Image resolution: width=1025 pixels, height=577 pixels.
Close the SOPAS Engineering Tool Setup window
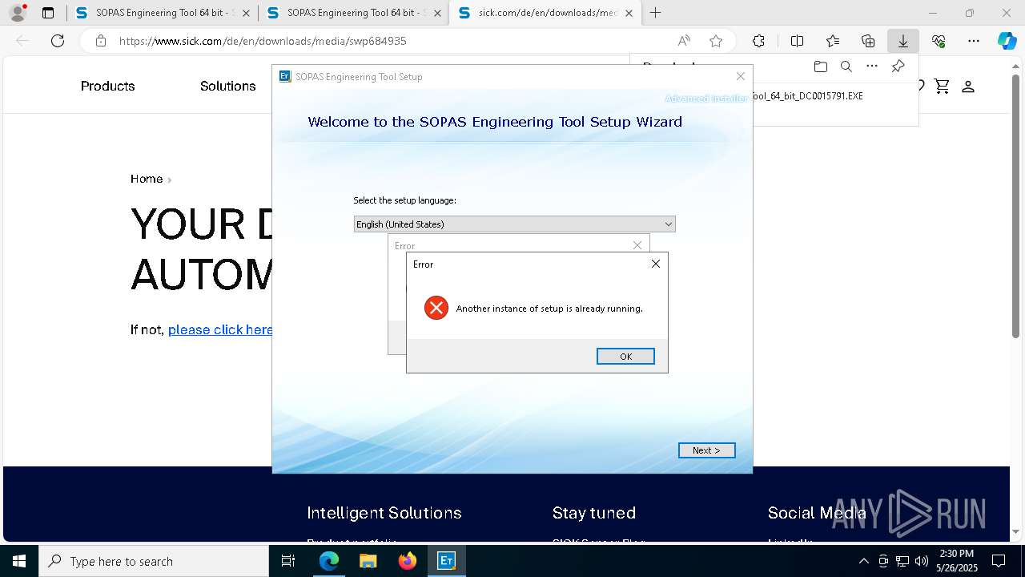[x=741, y=76]
